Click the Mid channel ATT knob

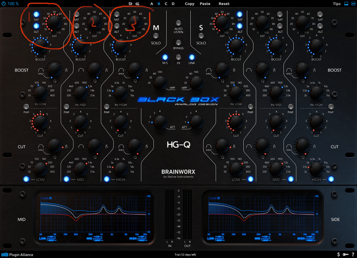pos(160,122)
